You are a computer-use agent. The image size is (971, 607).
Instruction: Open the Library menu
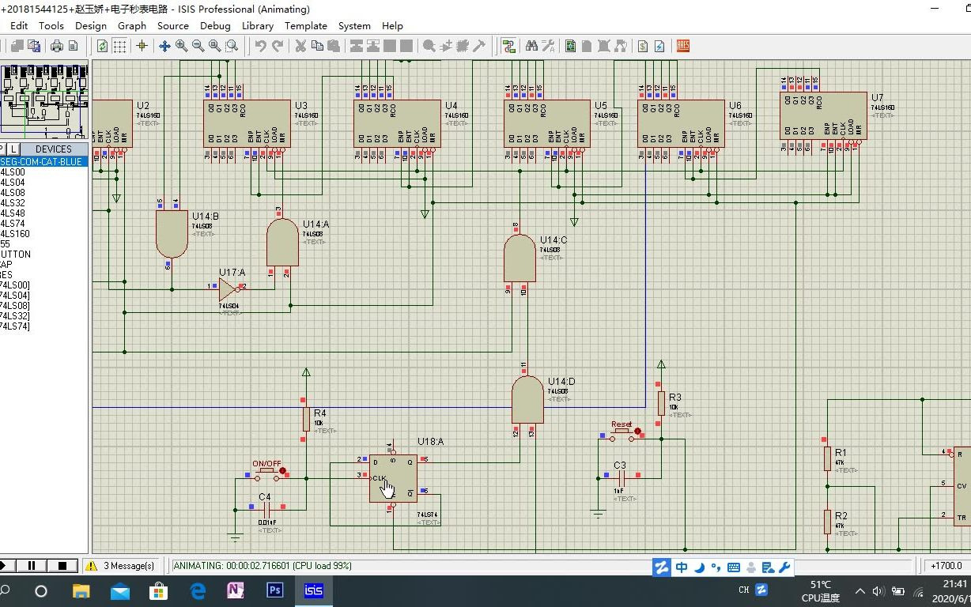(x=257, y=25)
